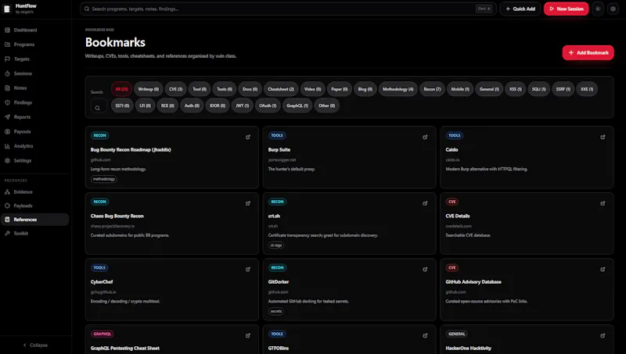Click the Add Bookmark button
Viewport: 626px width, 354px height.
click(588, 52)
